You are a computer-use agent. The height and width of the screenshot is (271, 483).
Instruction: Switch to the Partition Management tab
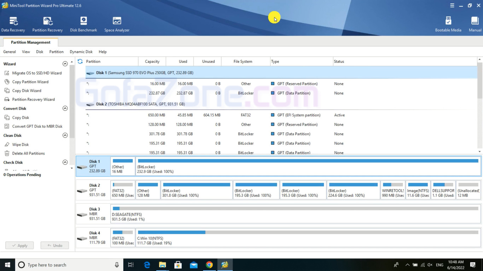[30, 42]
